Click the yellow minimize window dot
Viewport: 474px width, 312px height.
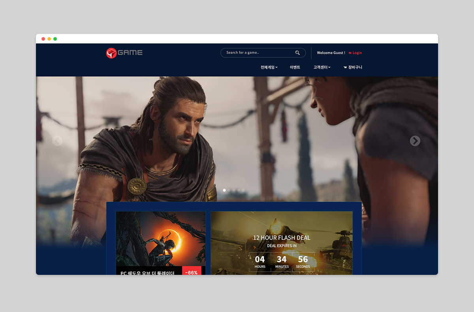coord(49,39)
